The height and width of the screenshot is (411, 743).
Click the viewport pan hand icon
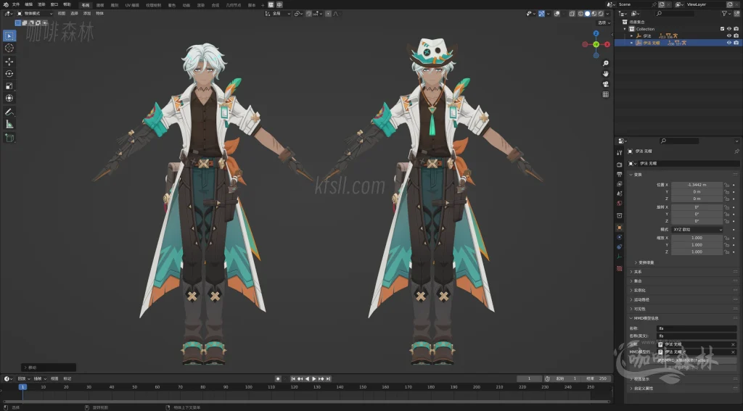coord(606,73)
